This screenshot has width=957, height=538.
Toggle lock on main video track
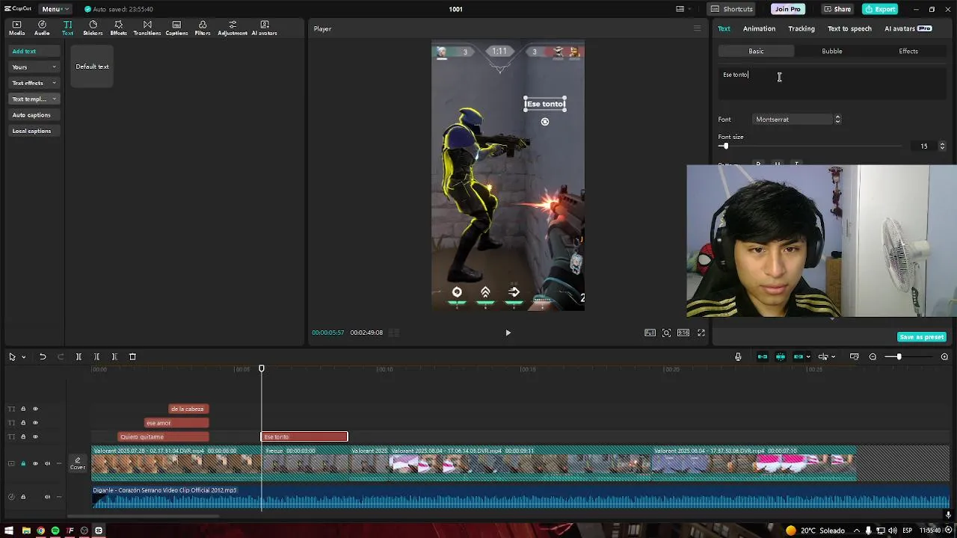(x=23, y=464)
